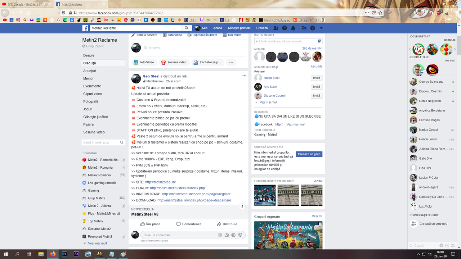Viewport: 461px width, 259px height.
Task: Open File Explorer from the taskbar
Action: tap(41, 254)
